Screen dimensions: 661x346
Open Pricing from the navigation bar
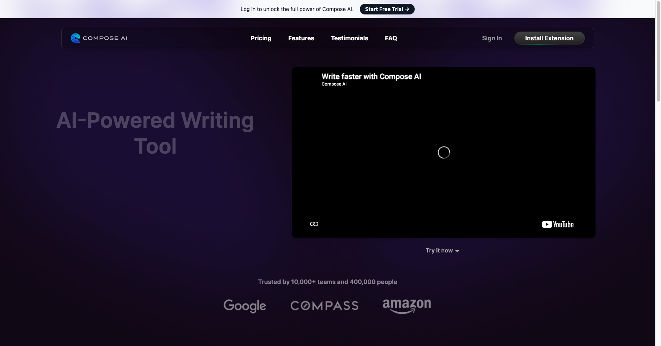click(261, 38)
